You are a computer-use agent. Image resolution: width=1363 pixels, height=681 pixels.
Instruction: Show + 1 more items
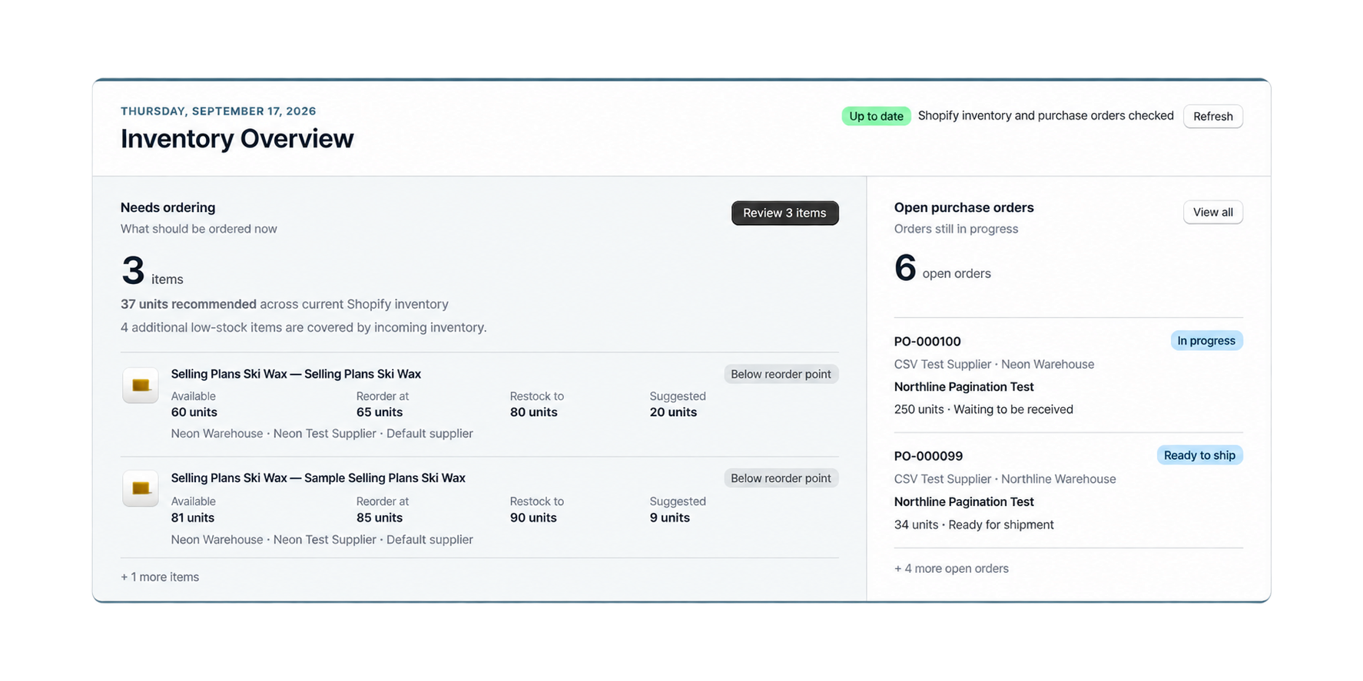pyautogui.click(x=160, y=577)
